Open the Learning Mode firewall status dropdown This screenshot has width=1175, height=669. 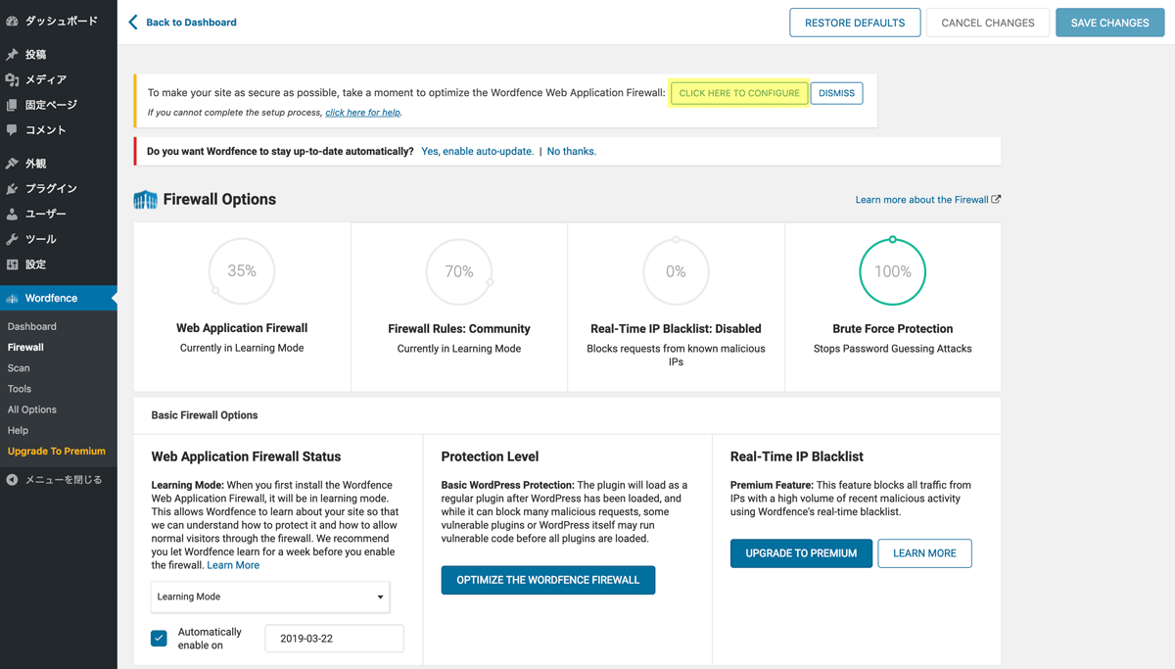(270, 597)
